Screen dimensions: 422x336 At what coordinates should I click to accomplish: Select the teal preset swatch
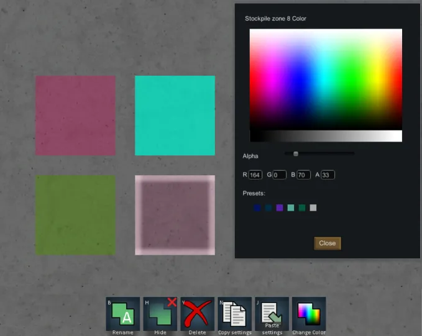click(291, 208)
